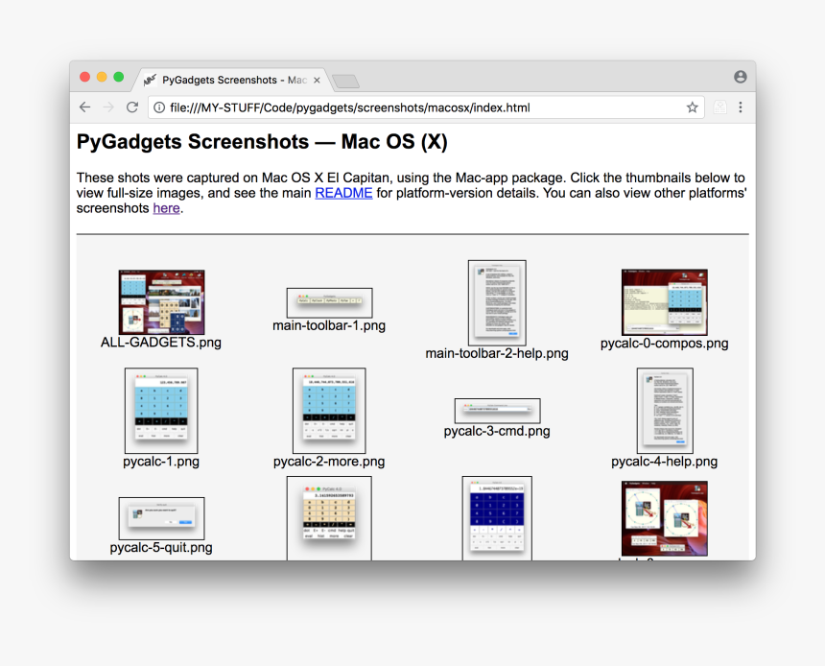Screen dimensions: 825x666
Task: Open the pycalc-4-help.png thumbnail
Action: pos(665,411)
